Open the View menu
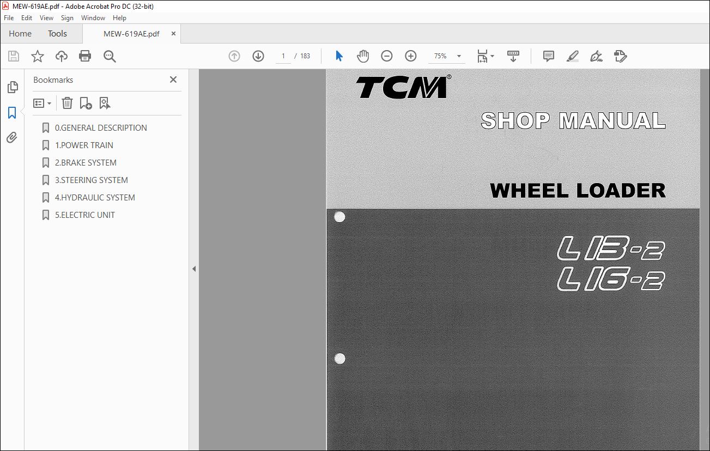 click(46, 18)
